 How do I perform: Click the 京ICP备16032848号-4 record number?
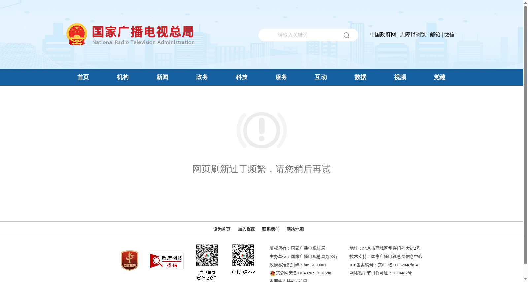398,265
